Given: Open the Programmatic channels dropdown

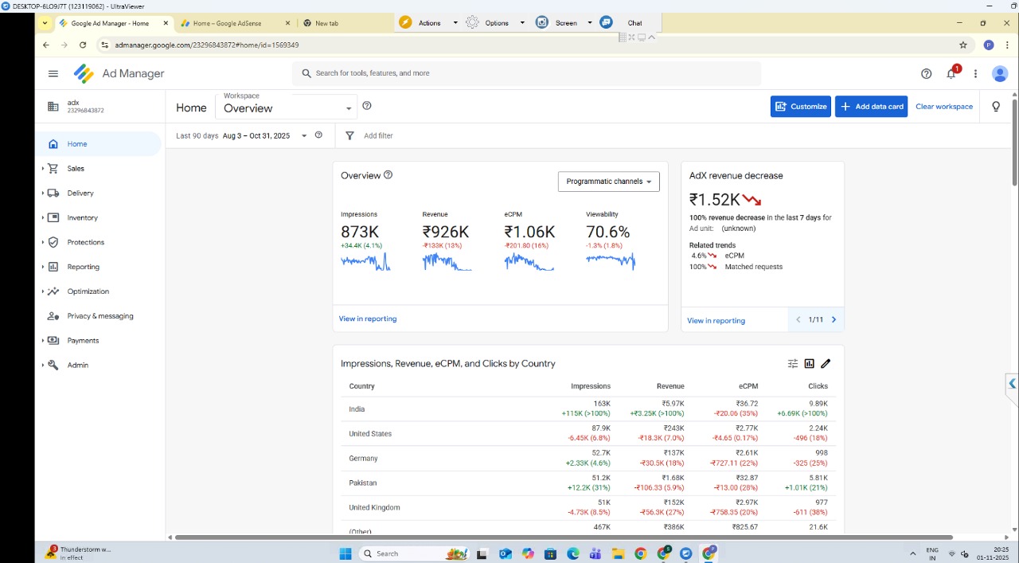Looking at the screenshot, I should 608,182.
